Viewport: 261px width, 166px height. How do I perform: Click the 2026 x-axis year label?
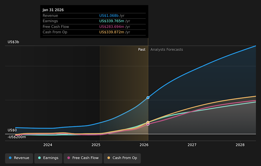(144, 145)
